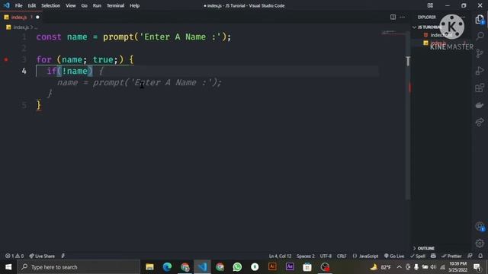The width and height of the screenshot is (488, 274).
Task: Open the Explorer view in activity bar
Action: click(480, 20)
